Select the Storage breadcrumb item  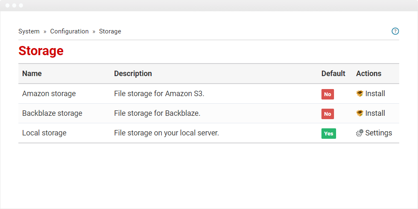pyautogui.click(x=110, y=31)
